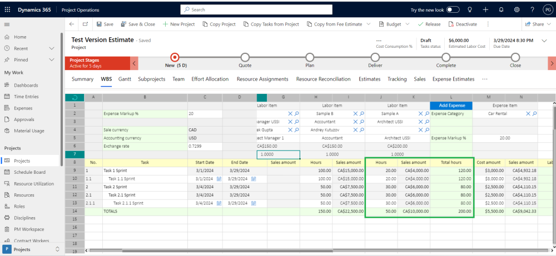Click Save & Close in command bar
Viewport: 556px width, 256px height.
click(x=137, y=24)
